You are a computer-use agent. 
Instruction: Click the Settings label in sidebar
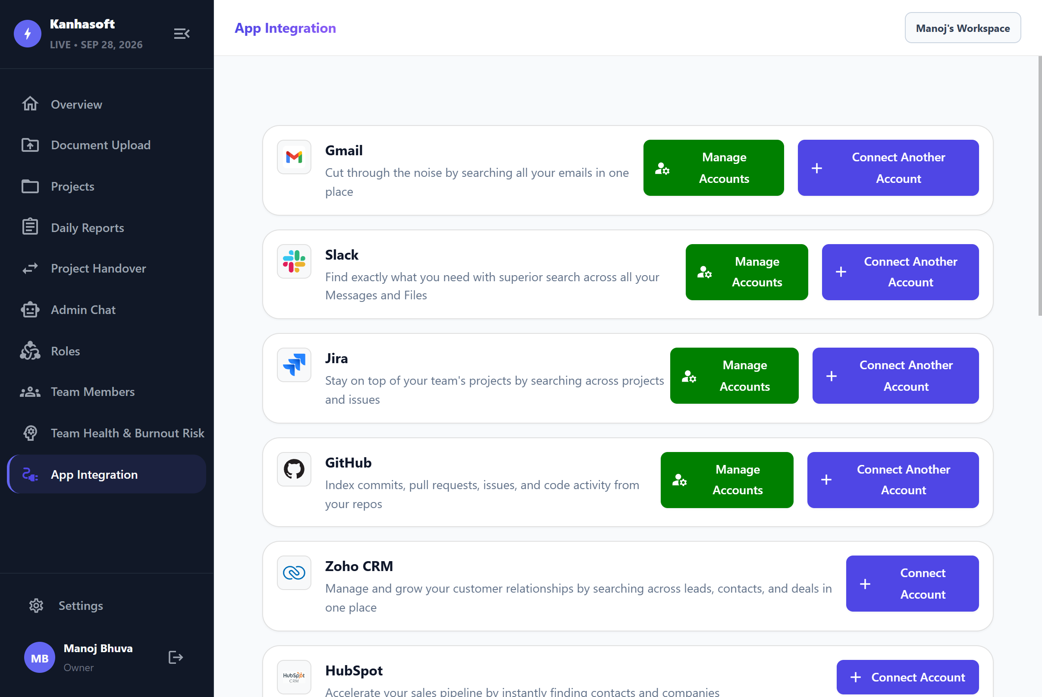(x=81, y=606)
